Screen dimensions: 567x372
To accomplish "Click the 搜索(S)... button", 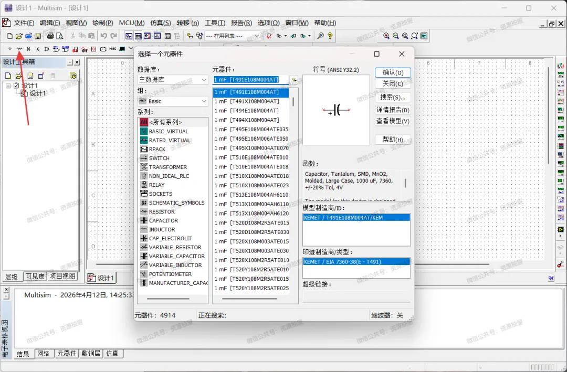I will [x=393, y=97].
